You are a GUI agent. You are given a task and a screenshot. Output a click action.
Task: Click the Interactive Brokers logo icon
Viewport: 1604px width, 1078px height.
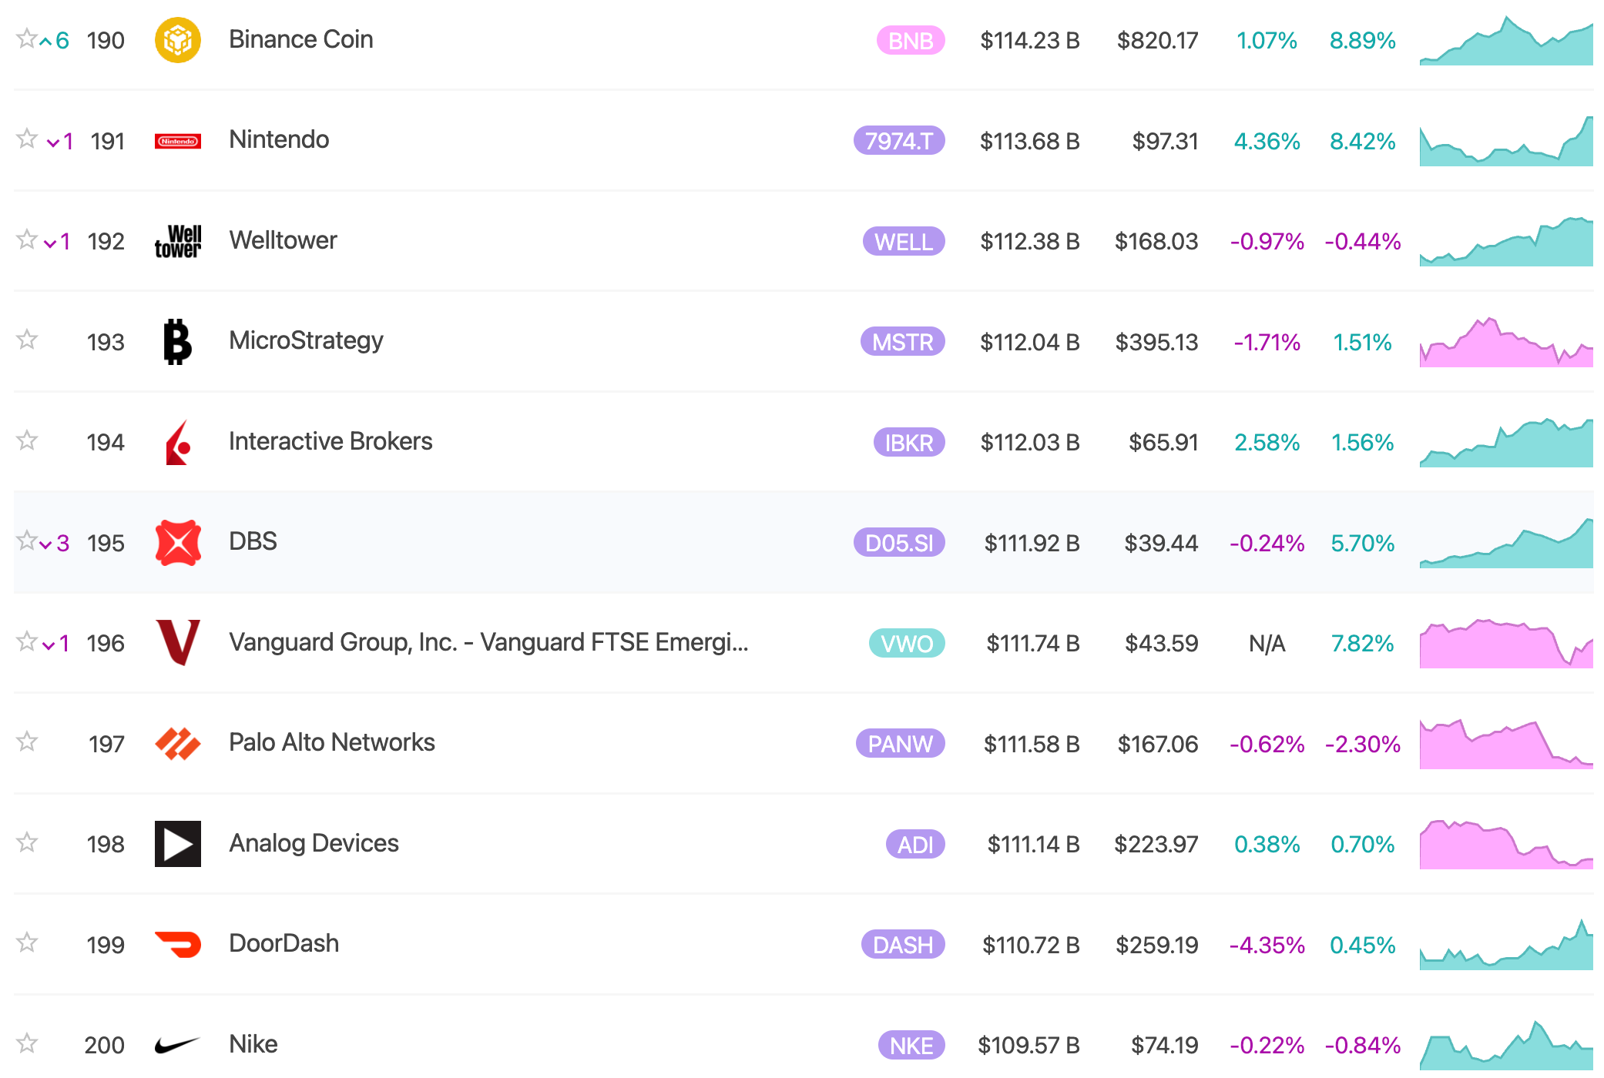tap(178, 442)
